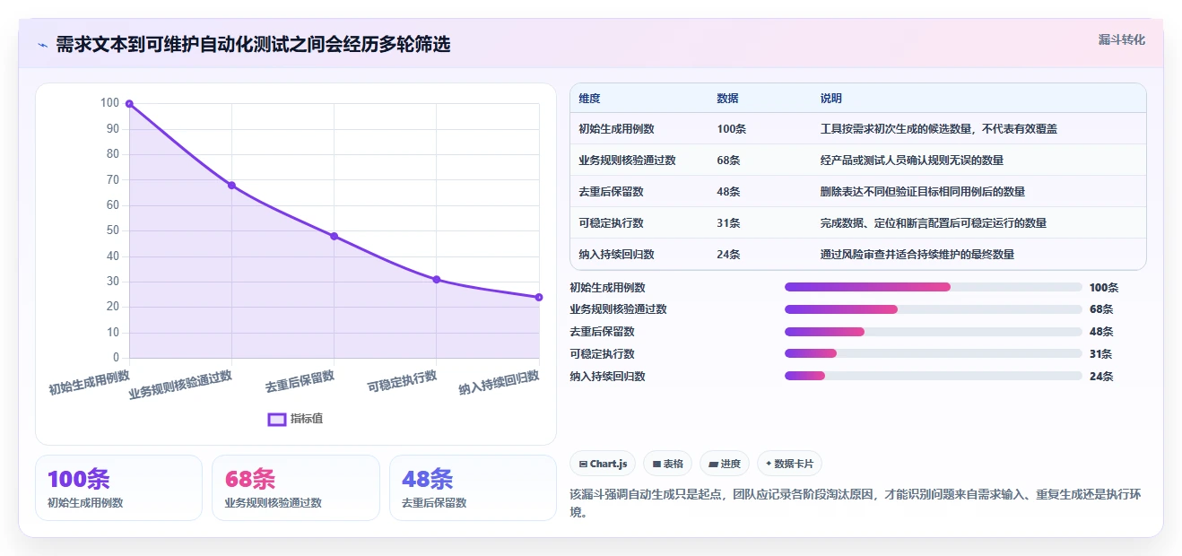
Task: Click the lightning icon beside the title
Action: point(42,45)
